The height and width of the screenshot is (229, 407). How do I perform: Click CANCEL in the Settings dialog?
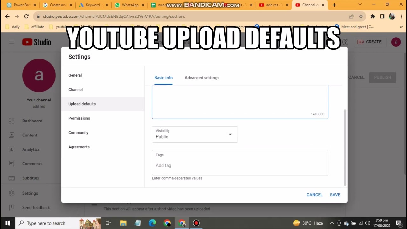tap(314, 195)
